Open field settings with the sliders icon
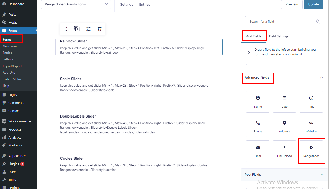The image size is (329, 189). (88, 29)
